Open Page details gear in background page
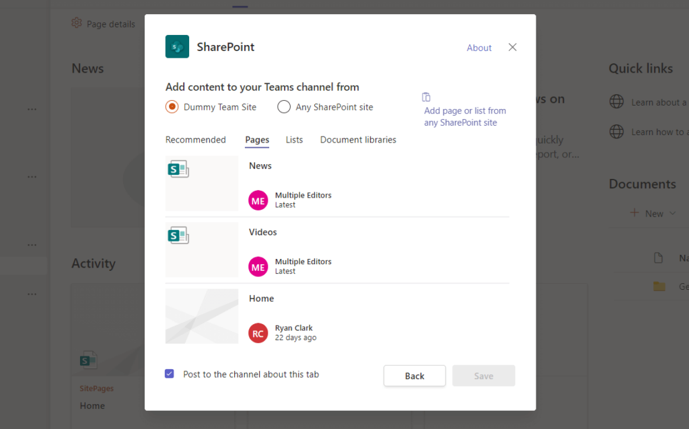 [x=77, y=23]
